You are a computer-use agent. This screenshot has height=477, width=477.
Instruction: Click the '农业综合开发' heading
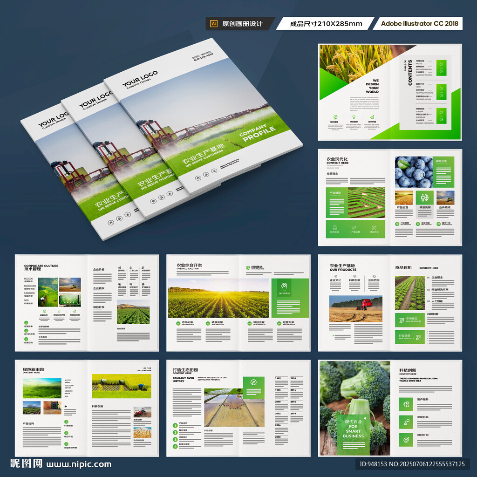click(189, 265)
